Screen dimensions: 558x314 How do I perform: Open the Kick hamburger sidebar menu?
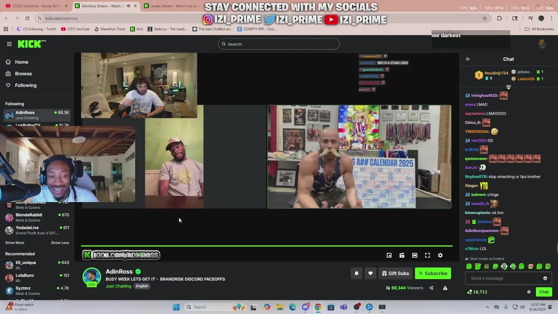pyautogui.click(x=9, y=44)
